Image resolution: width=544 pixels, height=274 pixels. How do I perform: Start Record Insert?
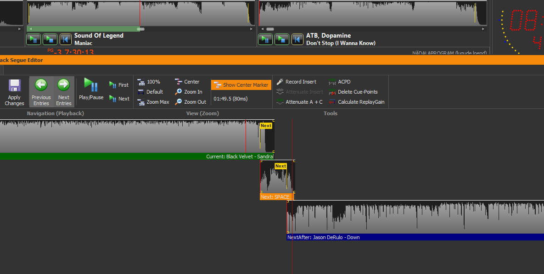point(297,82)
